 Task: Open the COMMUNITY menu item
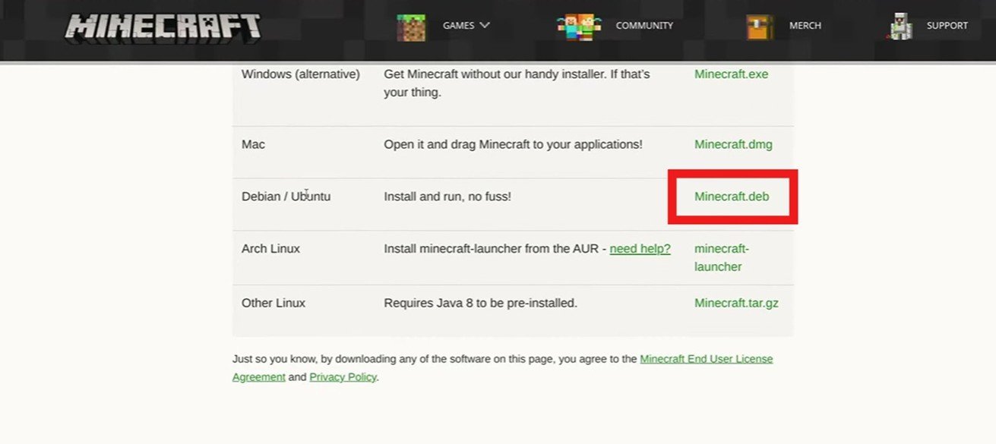click(x=644, y=26)
